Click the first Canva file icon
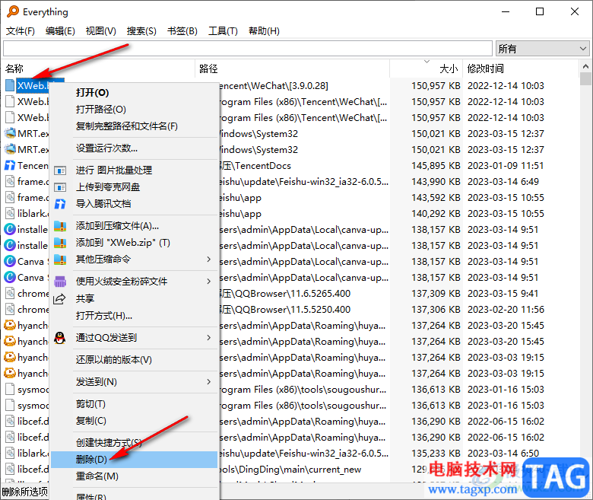Screen dimensions: 593x500 (10, 261)
